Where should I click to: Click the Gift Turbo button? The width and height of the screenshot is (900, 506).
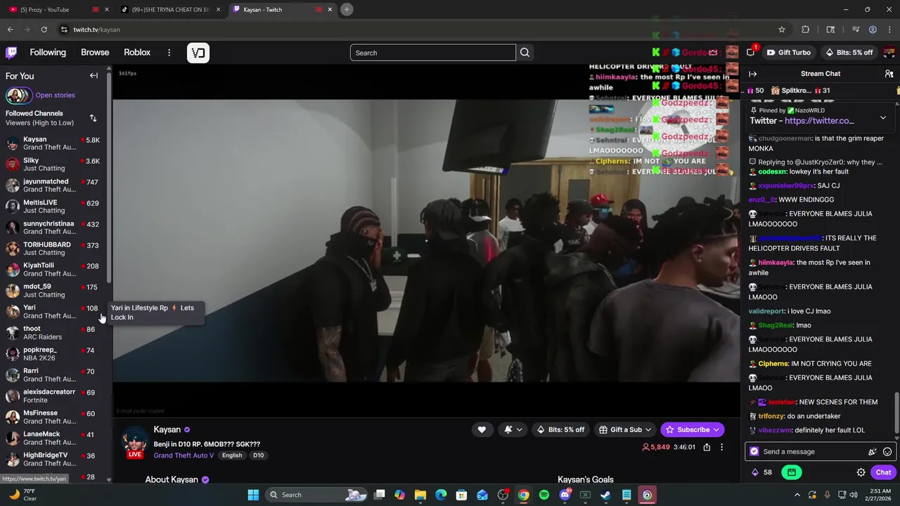coord(788,53)
